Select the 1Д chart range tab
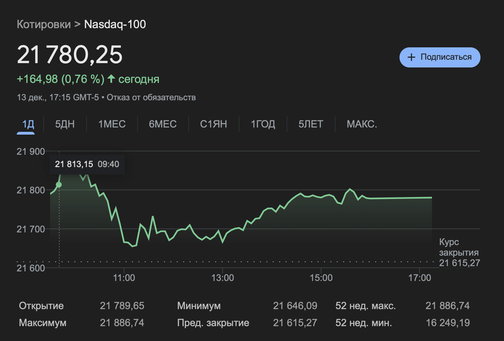 (28, 124)
